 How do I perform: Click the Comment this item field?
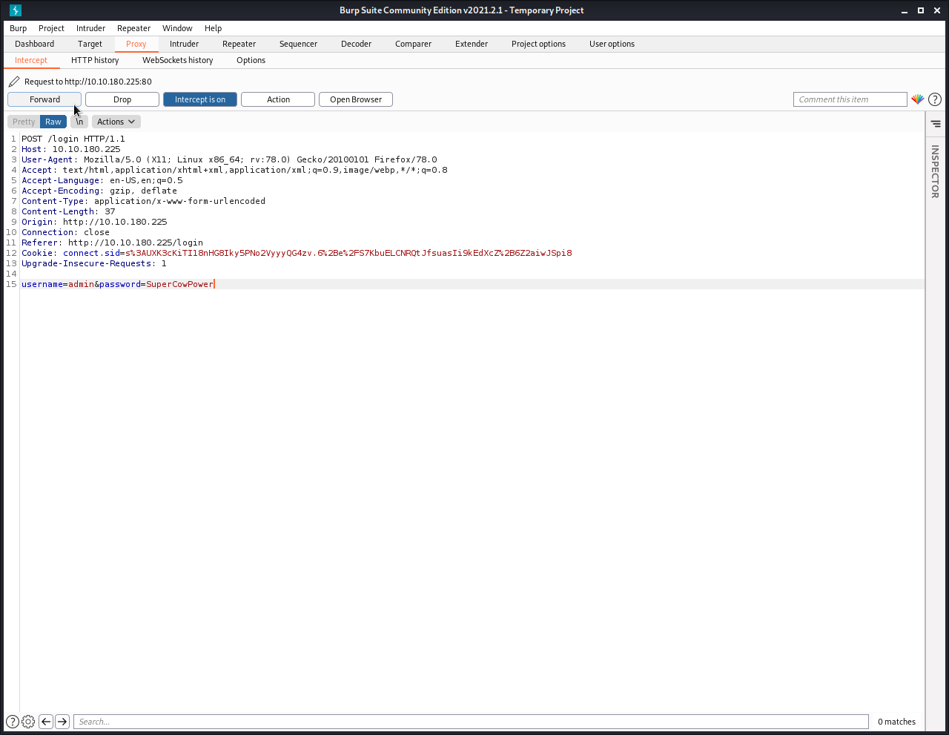[850, 99]
